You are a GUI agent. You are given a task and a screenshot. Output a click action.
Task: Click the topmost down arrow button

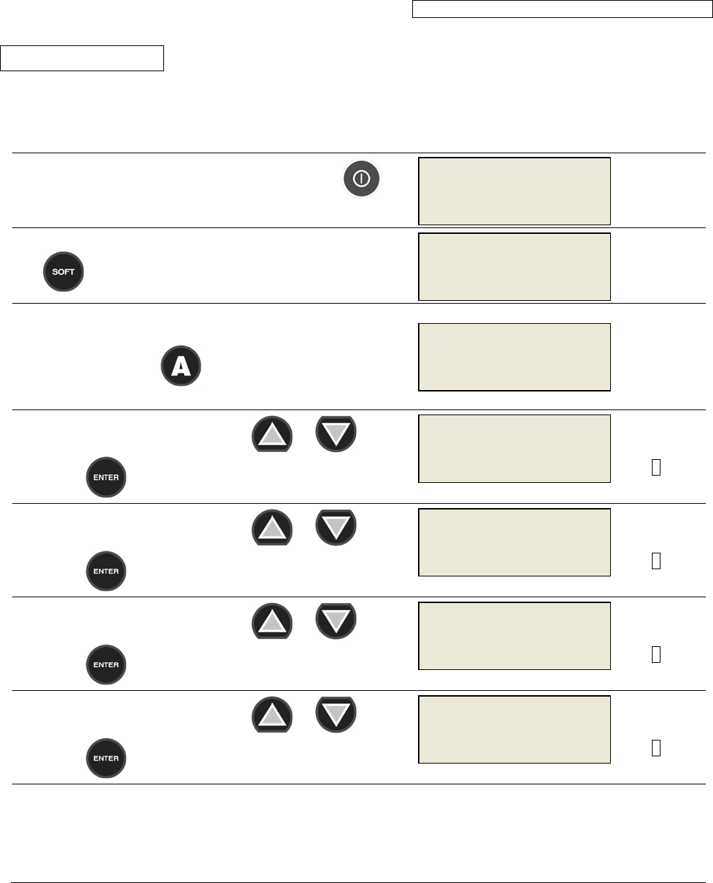[x=335, y=433]
